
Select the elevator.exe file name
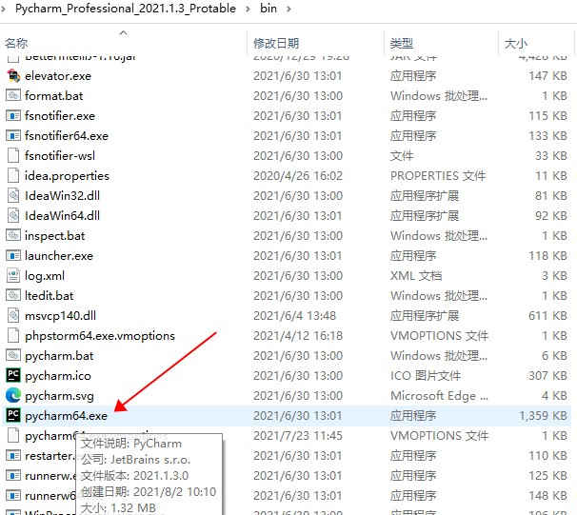click(x=58, y=76)
